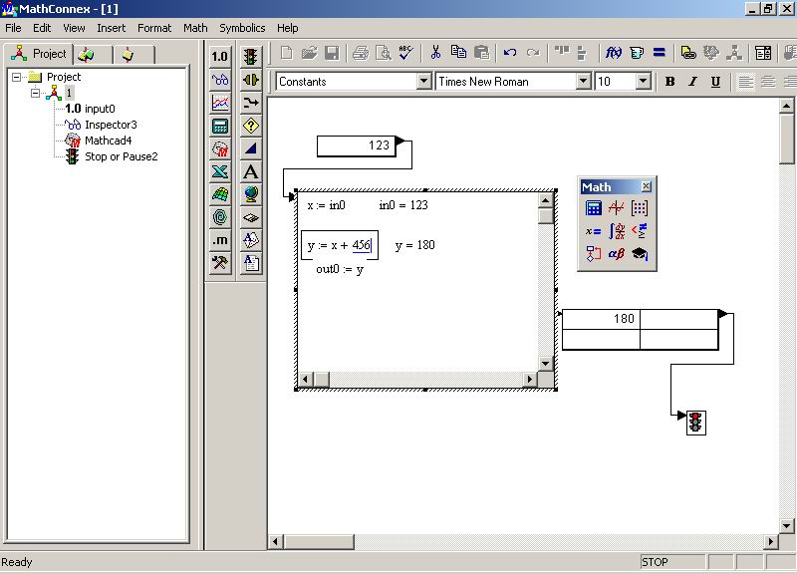Choose the green surface plot component
The height and width of the screenshot is (574, 797).
point(219,194)
